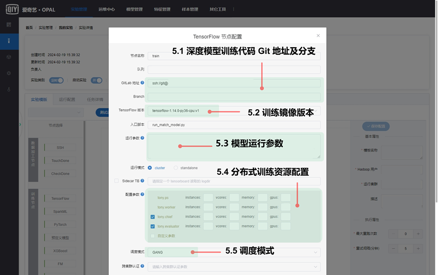Image resolution: width=438 pixels, height=275 pixels.
Task: Switch to the 运行配置 tab
Action: click(x=67, y=100)
